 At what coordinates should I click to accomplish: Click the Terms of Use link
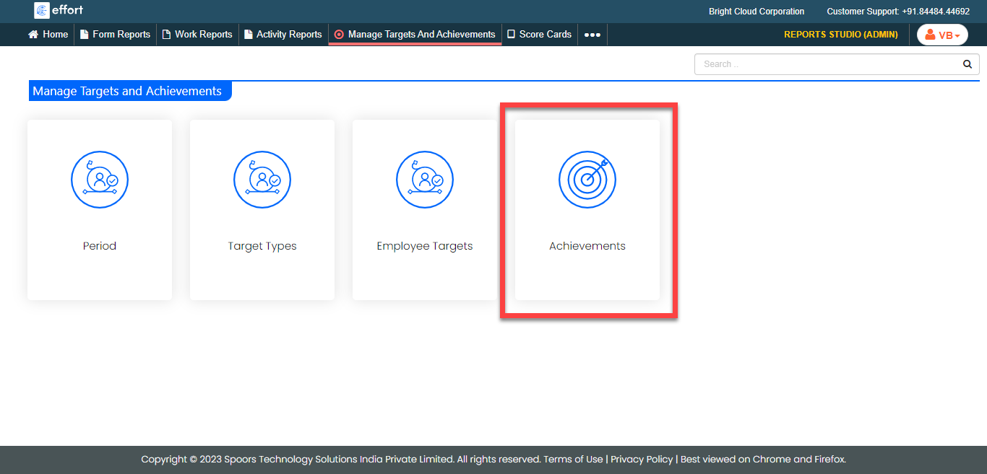[573, 460]
